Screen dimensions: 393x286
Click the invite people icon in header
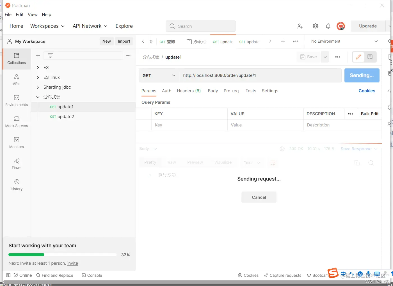(x=300, y=26)
